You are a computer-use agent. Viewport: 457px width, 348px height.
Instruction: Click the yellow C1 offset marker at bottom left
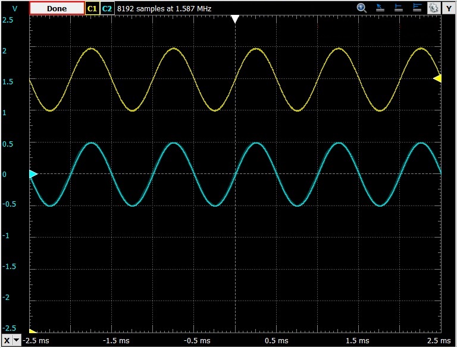coord(33,331)
